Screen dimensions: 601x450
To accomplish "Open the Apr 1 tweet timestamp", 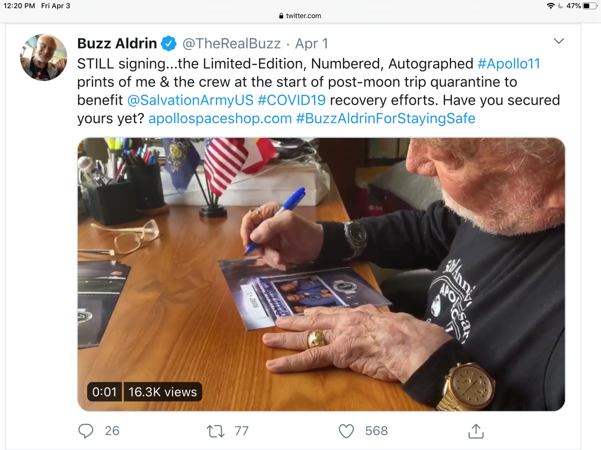I will [x=311, y=44].
